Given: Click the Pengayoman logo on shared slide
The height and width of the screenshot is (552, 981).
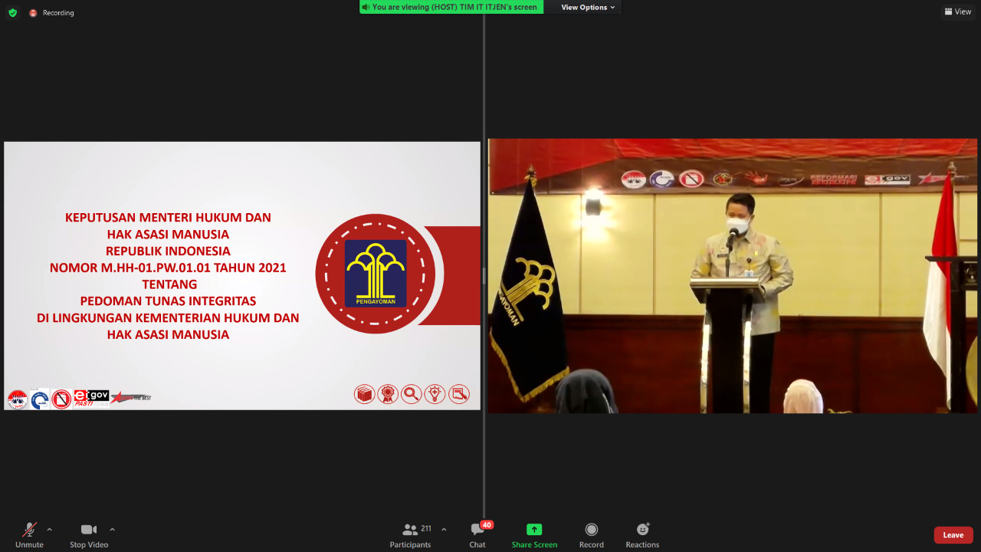Looking at the screenshot, I should [x=375, y=274].
